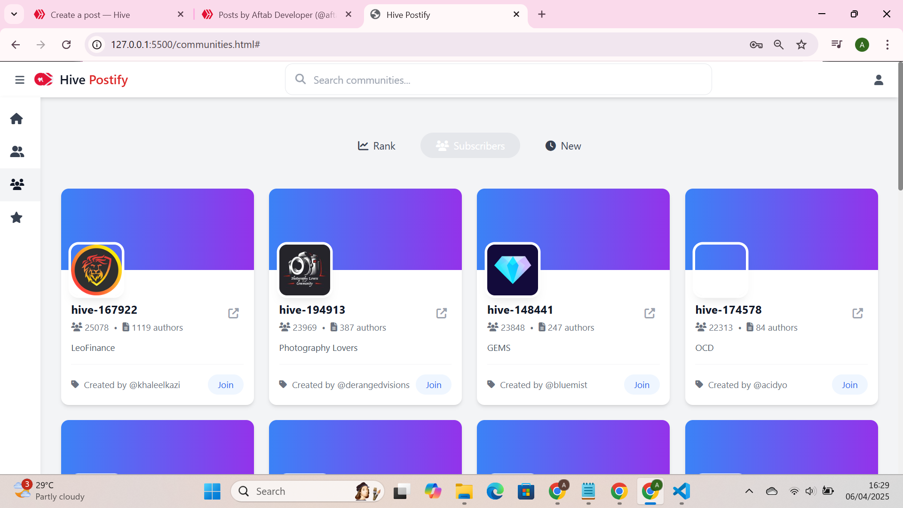Viewport: 903px width, 508px height.
Task: Open Visual Studio Code from taskbar
Action: [x=681, y=492]
